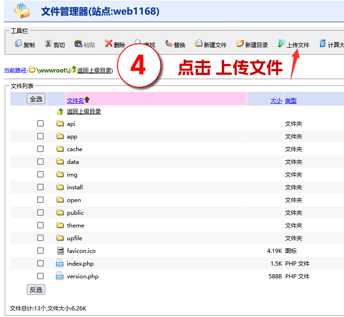The image size is (344, 317).
Task: Check the box for the api folder
Action: (x=40, y=123)
